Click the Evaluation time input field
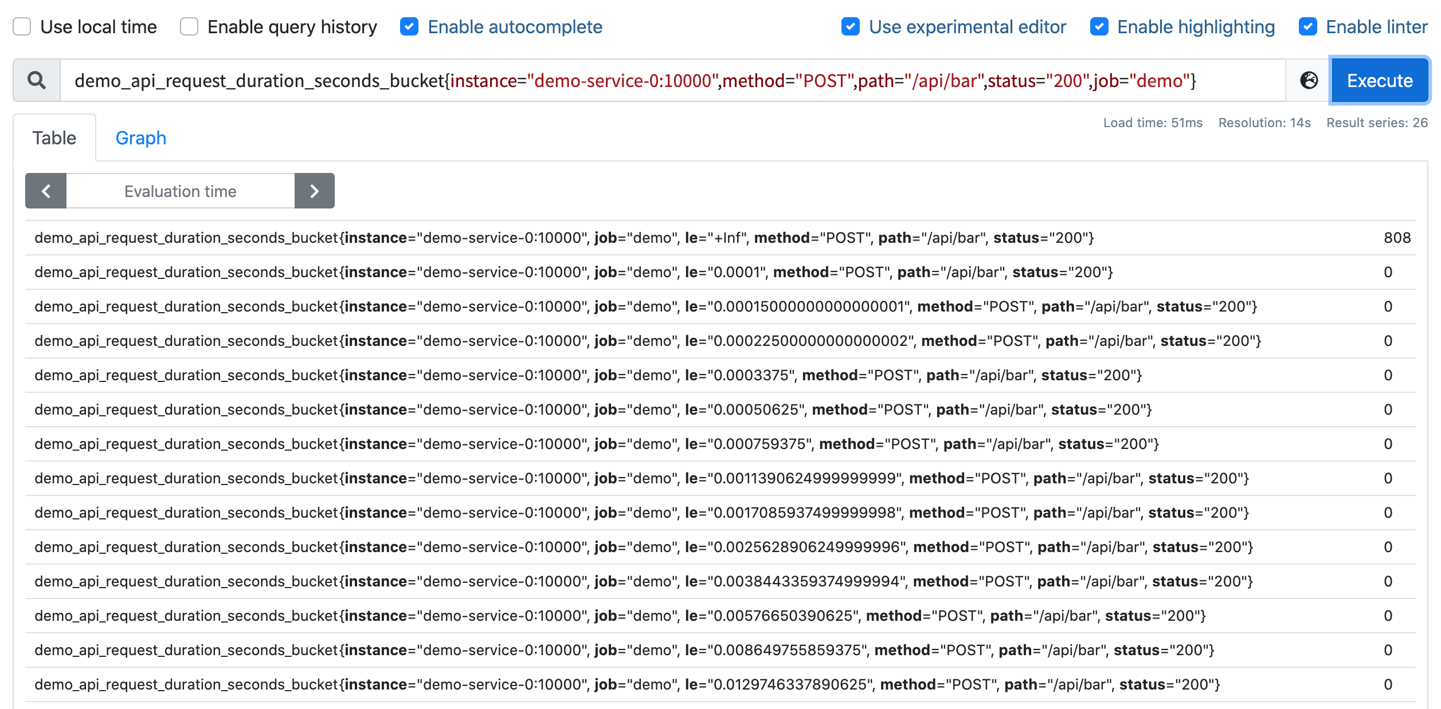1441x709 pixels. click(180, 191)
